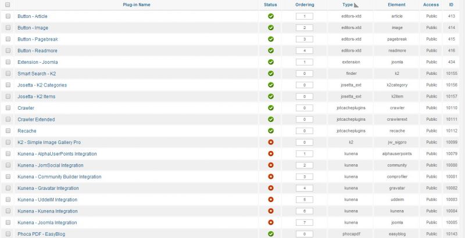Tick Kunena - Gravatar Integration row checkbox
The height and width of the screenshot is (238, 465).
coord(8,188)
